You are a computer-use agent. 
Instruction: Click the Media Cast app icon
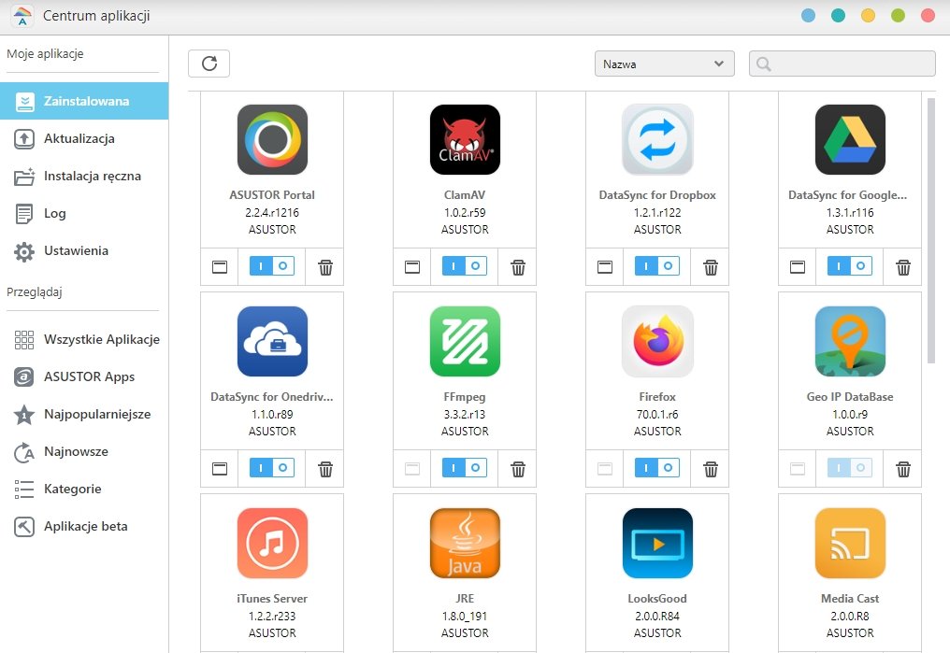[x=850, y=543]
